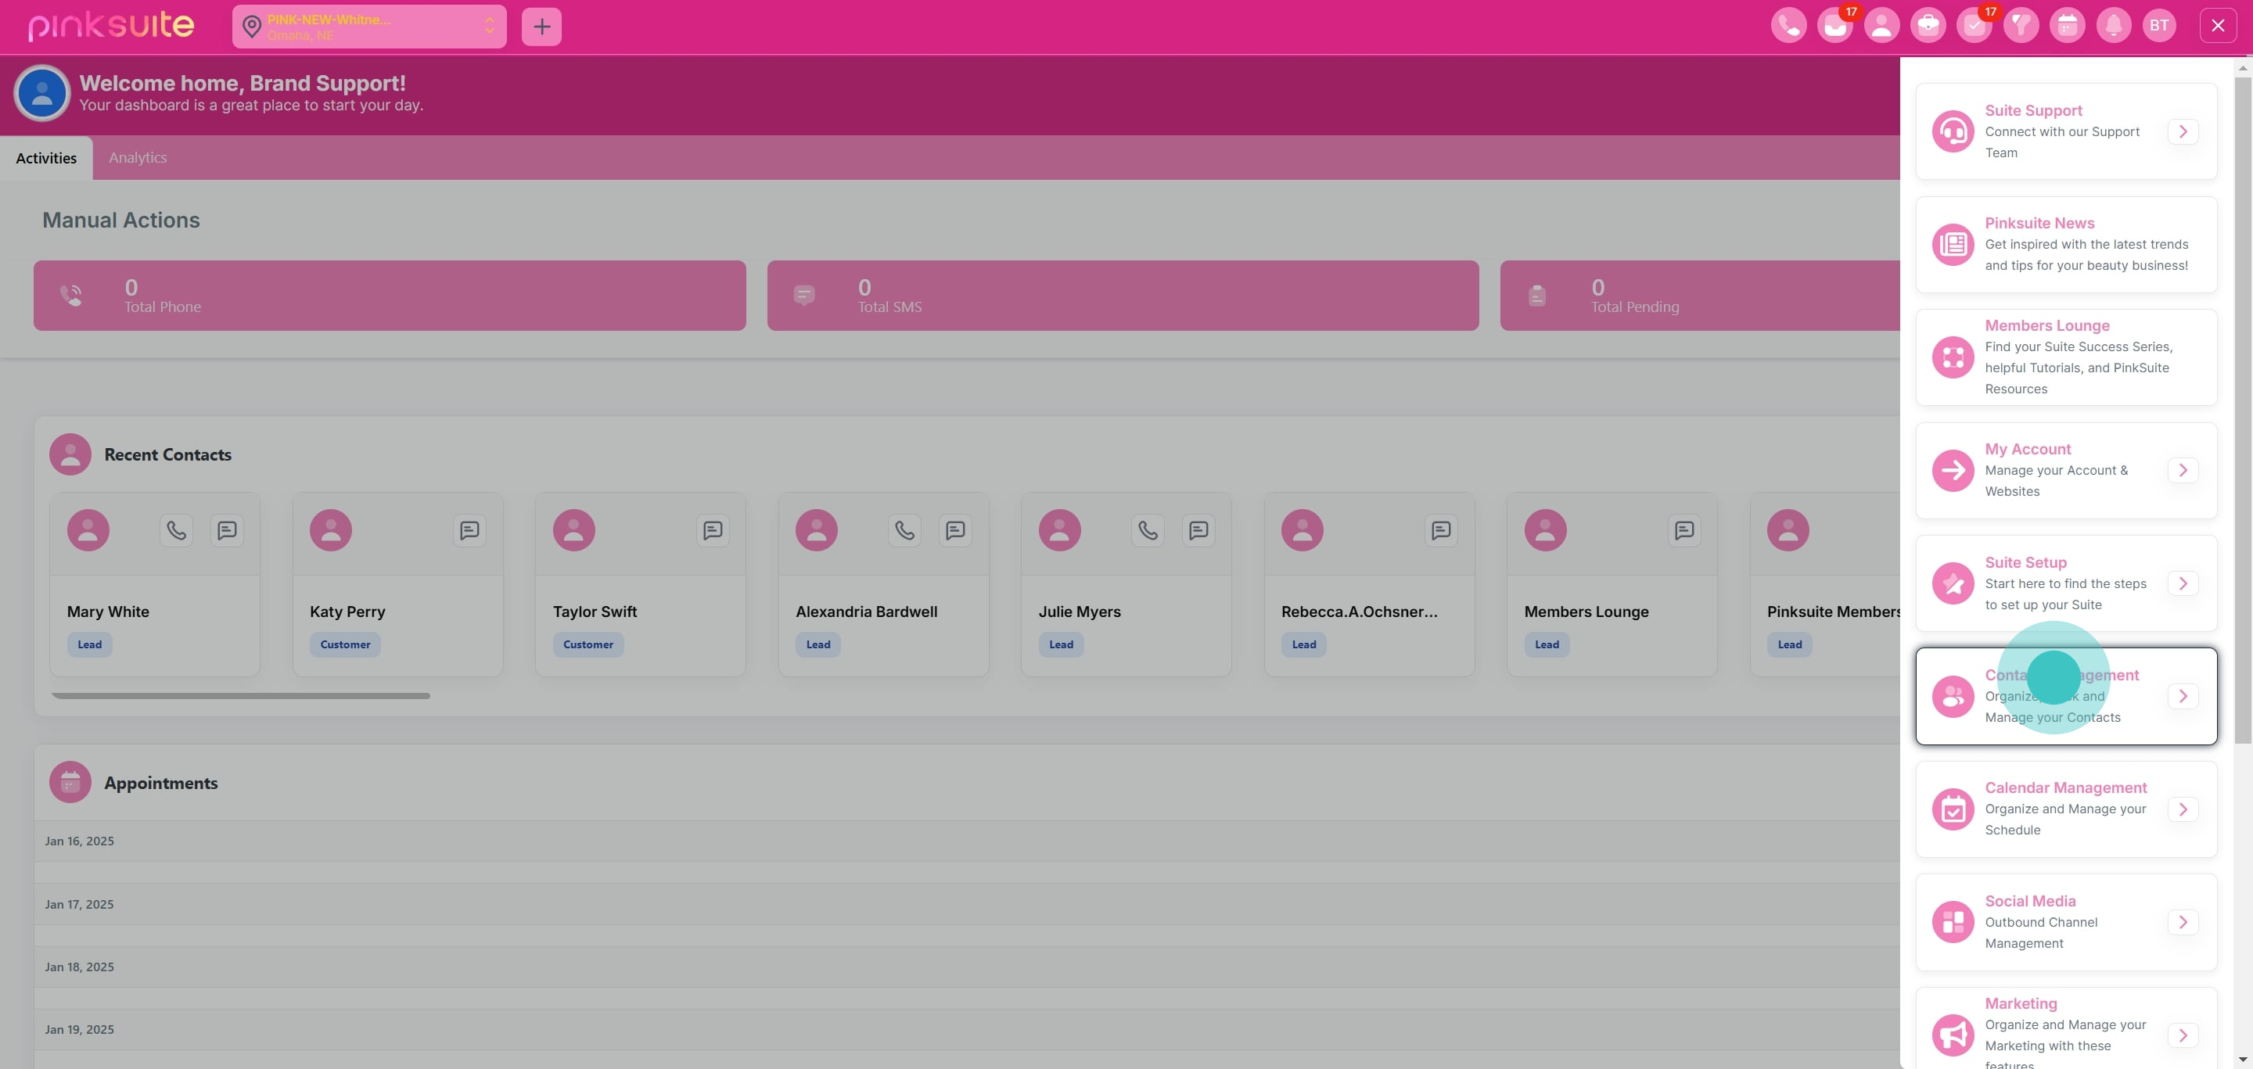Open My Account from the sidebar
Image resolution: width=2253 pixels, height=1069 pixels.
2028,448
